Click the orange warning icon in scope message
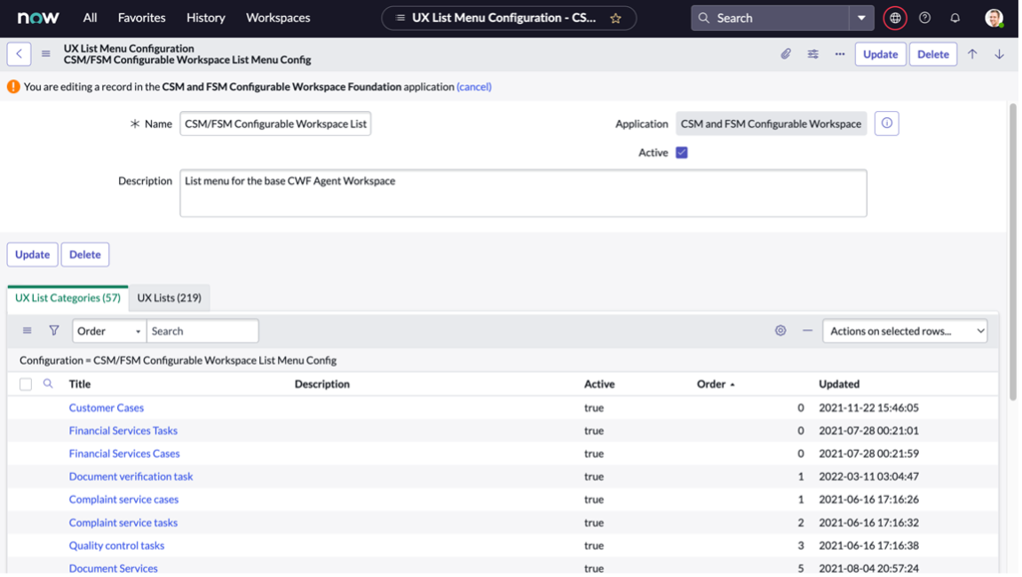Viewport: 1022px width, 577px height. 13,87
